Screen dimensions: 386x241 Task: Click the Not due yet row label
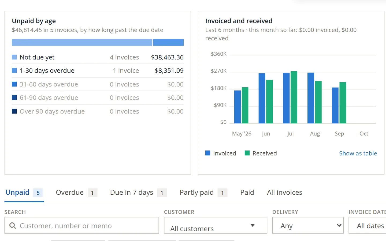pyautogui.click(x=37, y=57)
